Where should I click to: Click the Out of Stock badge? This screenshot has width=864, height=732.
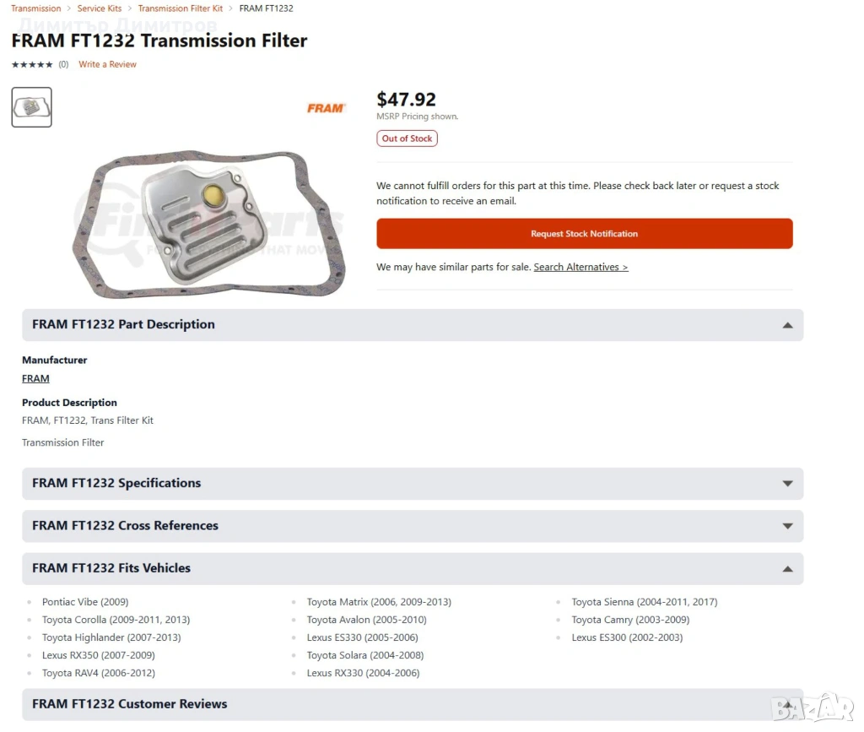tap(407, 138)
